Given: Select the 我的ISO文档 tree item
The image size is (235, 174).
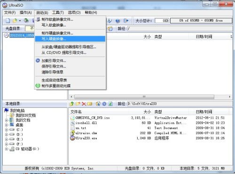Looking at the screenshot, I should (x=25, y=115).
